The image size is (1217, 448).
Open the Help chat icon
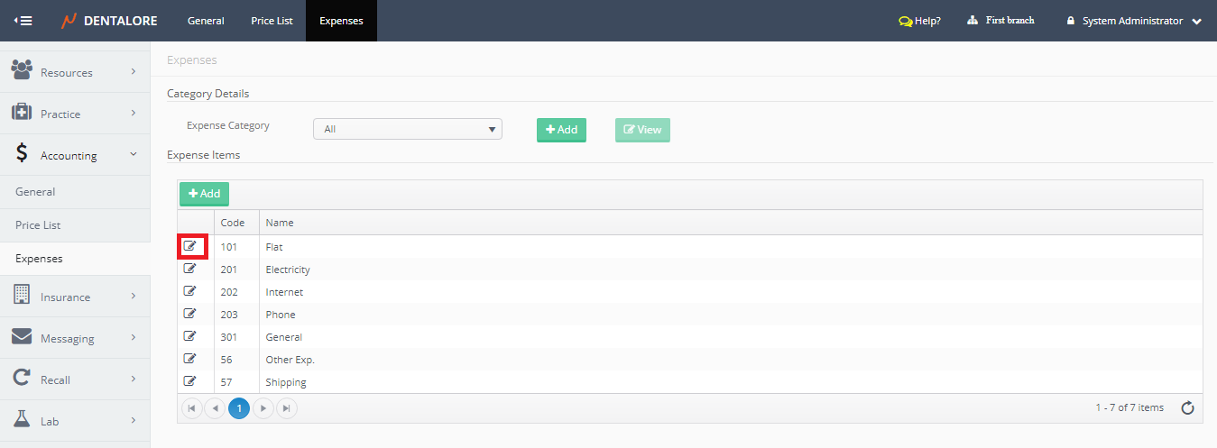pyautogui.click(x=906, y=21)
